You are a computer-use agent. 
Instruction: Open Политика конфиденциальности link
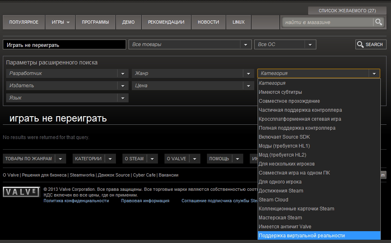pyautogui.click(x=76, y=201)
